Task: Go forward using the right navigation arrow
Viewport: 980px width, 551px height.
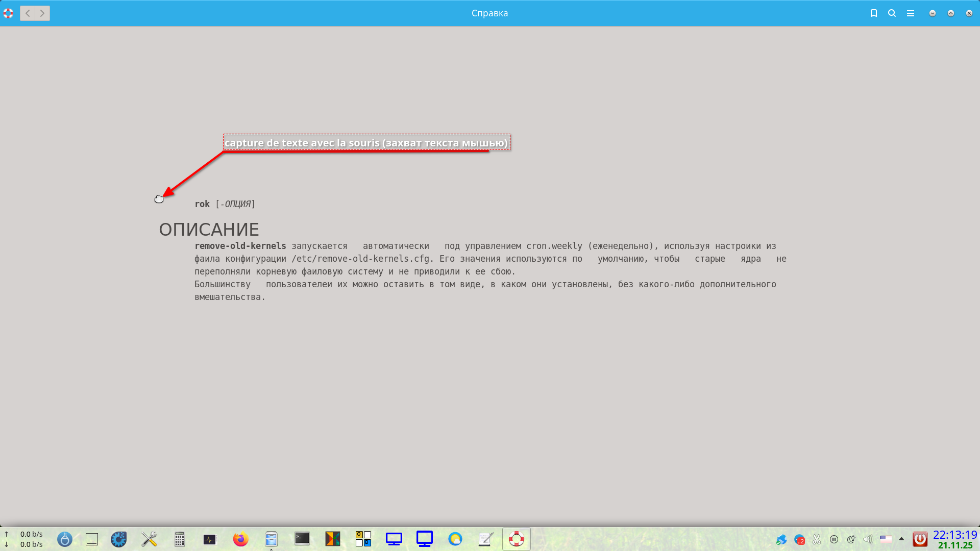Action: click(x=42, y=13)
